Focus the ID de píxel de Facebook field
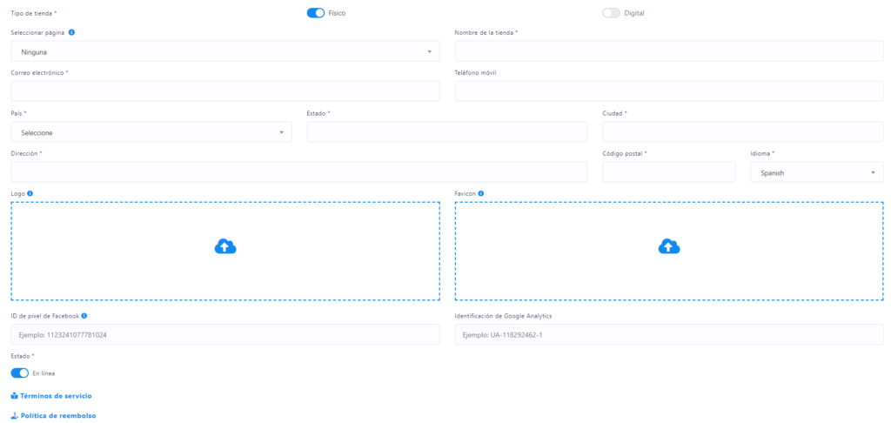 pyautogui.click(x=225, y=334)
